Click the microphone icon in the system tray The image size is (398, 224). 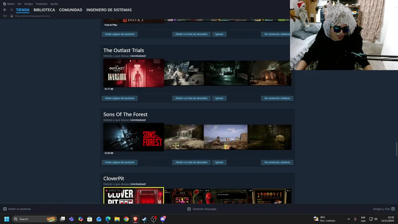pyautogui.click(x=355, y=219)
